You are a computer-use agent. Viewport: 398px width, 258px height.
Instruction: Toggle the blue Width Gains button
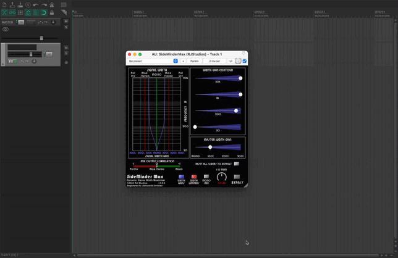coord(181,177)
